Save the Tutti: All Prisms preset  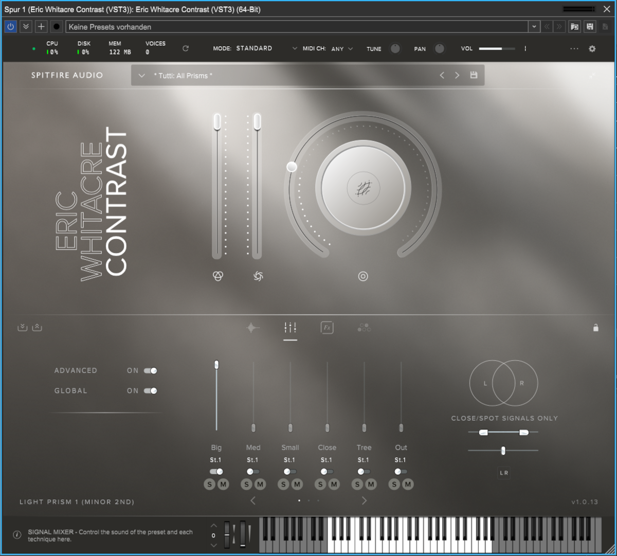pos(474,75)
